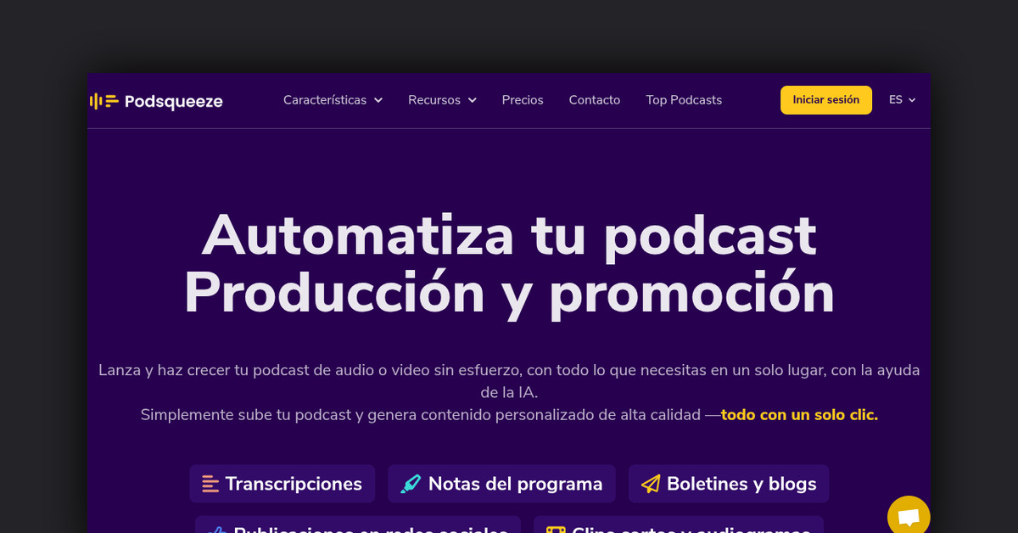Click the Podsqueeze brand name text

coord(174,101)
